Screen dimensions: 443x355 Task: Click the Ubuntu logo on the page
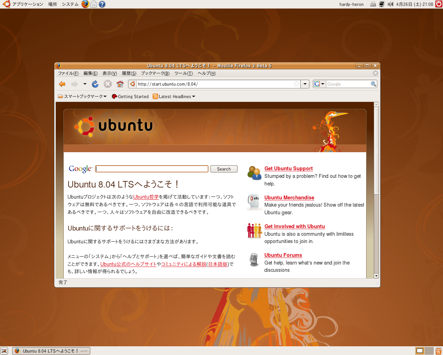[x=114, y=126]
